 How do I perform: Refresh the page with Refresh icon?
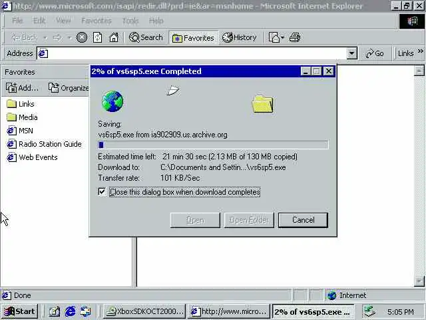pos(98,37)
